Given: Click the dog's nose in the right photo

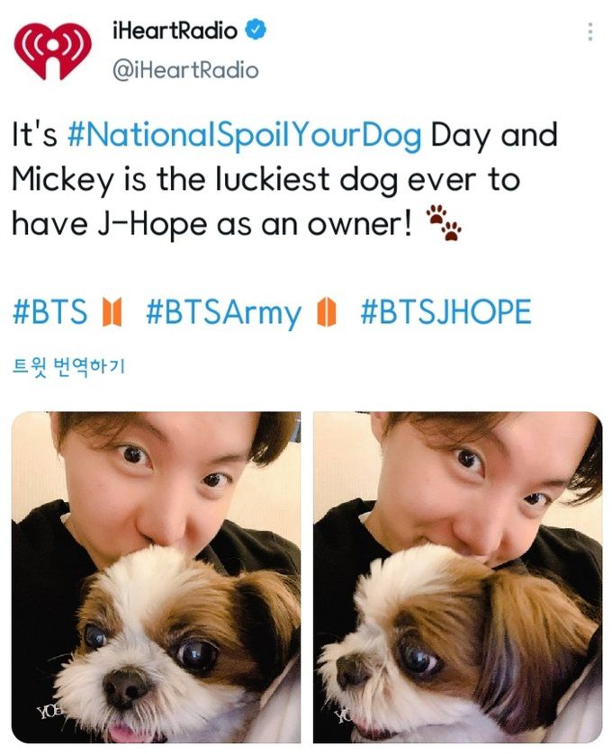Looking at the screenshot, I should pyautogui.click(x=353, y=671).
